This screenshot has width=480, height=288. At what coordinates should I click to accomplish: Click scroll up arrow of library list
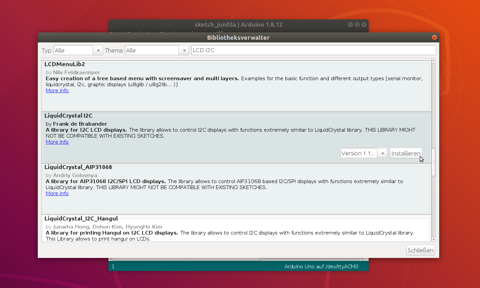[x=434, y=60]
